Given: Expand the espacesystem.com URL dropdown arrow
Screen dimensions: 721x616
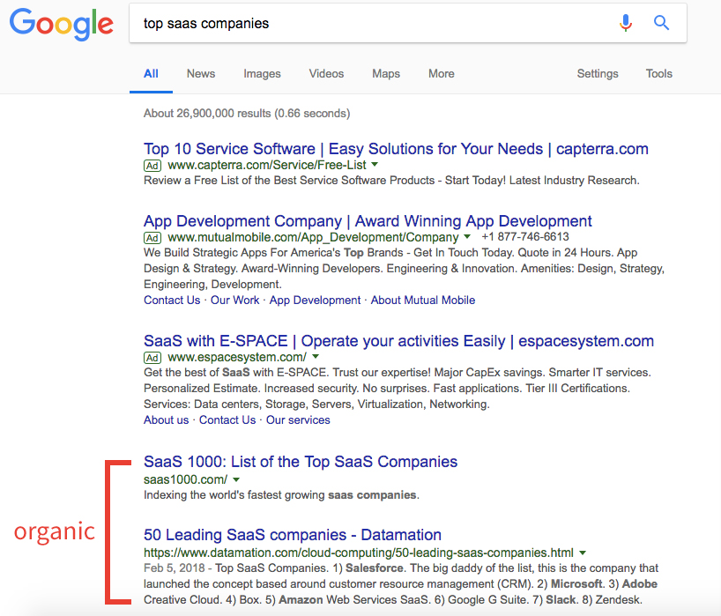Looking at the screenshot, I should [x=315, y=357].
